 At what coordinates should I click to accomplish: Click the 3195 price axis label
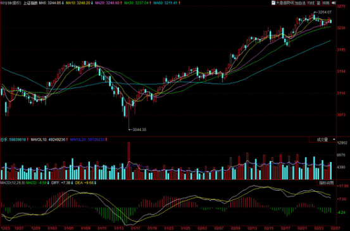coord(341,49)
